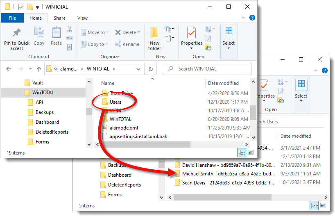
Task: Click the Customize Quick Access Toolbar arrow
Action: (37, 7)
